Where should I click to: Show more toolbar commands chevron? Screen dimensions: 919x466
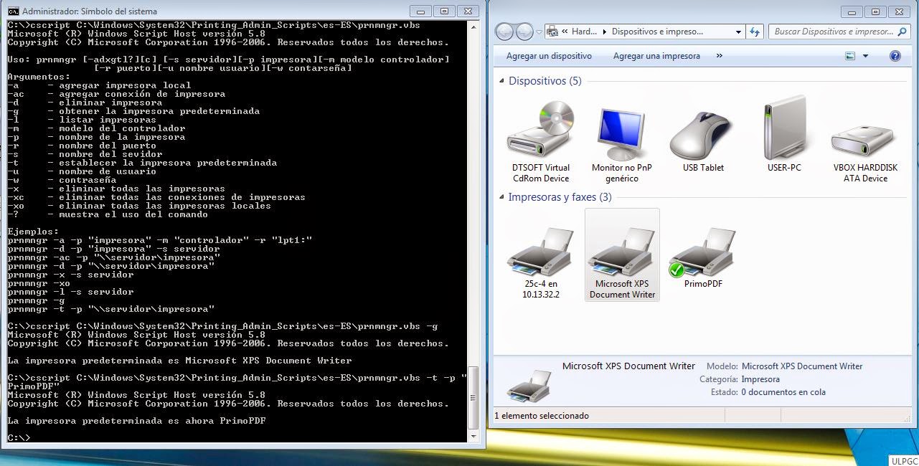pyautogui.click(x=719, y=56)
